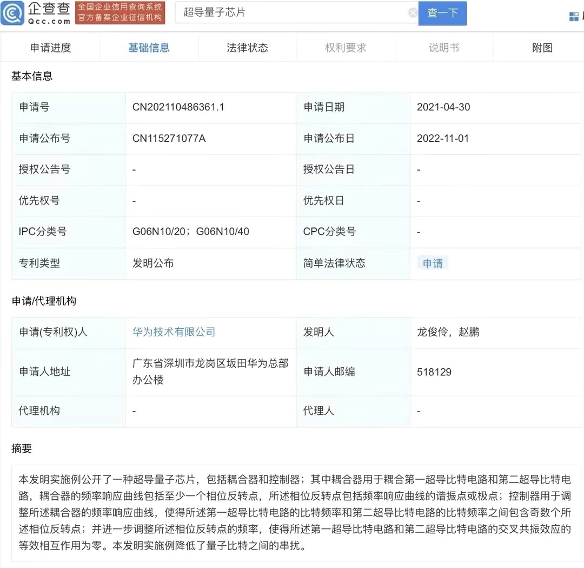Click the applicant address 广东省深圳市龙岗区坂田华为总部办公楼
The height and width of the screenshot is (568, 584).
210,371
